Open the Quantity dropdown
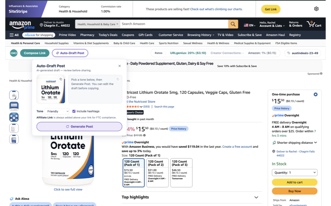This screenshot has height=206, width=331. 295,173
